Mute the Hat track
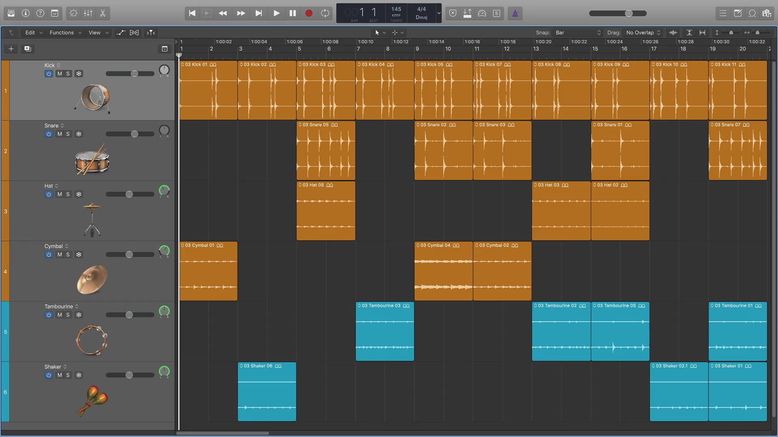778x437 pixels. 60,194
